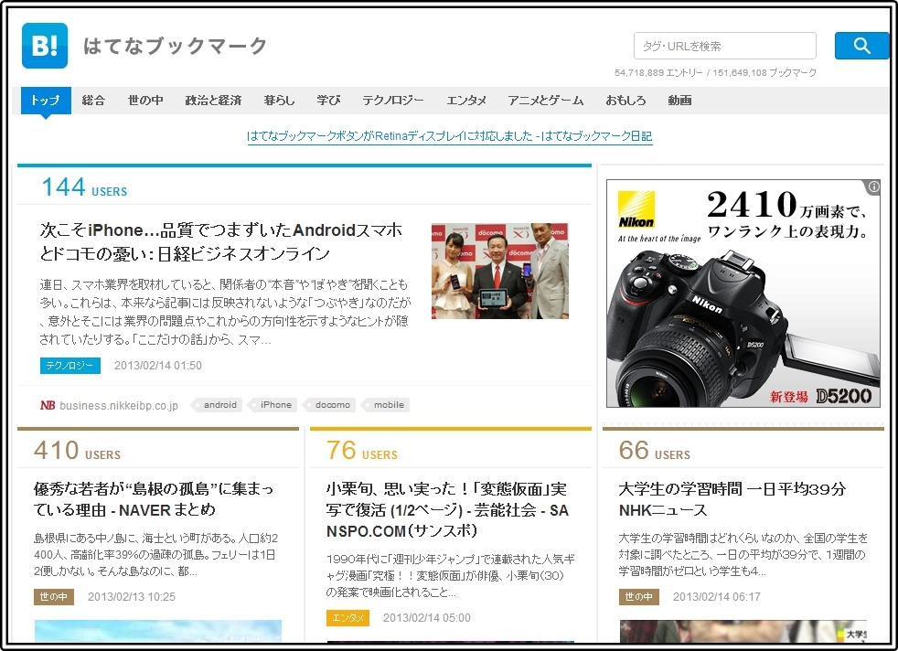
Task: Open the テクノロジー navigation tab
Action: (393, 101)
